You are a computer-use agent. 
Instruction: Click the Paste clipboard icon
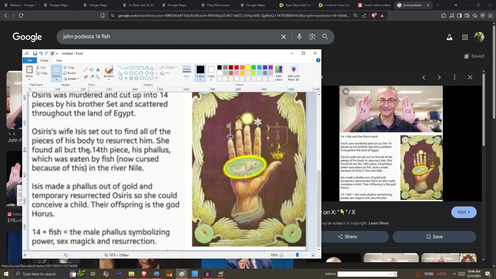click(29, 70)
